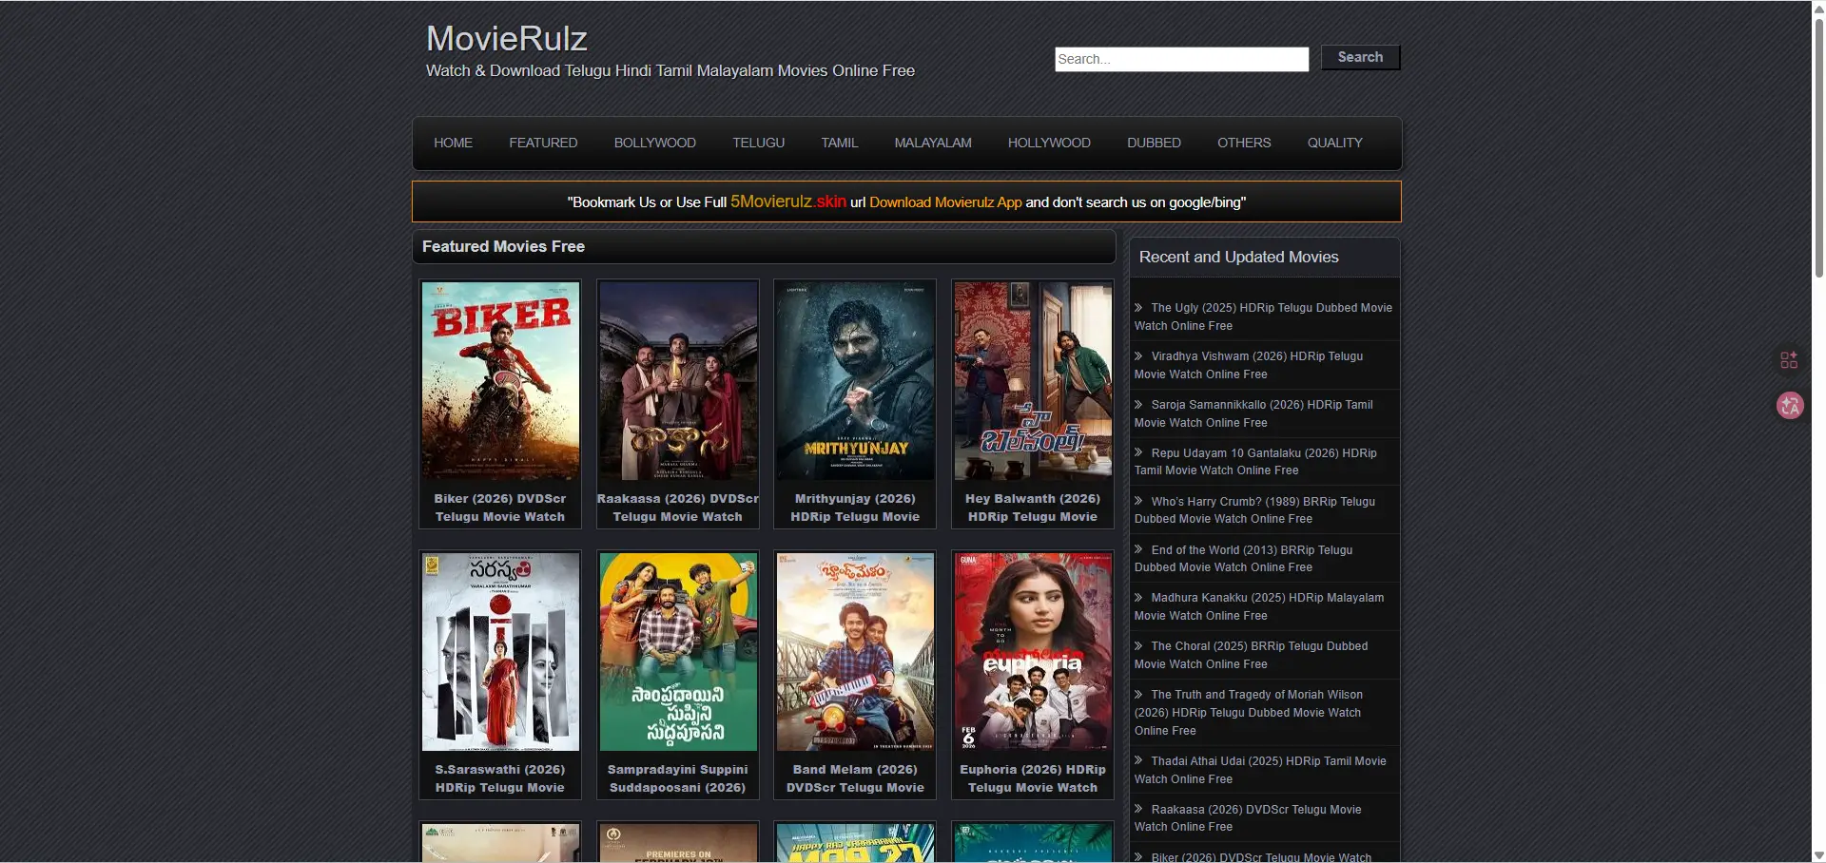Open the Biker (2026) movie poster
The image size is (1826, 863).
[x=500, y=381]
